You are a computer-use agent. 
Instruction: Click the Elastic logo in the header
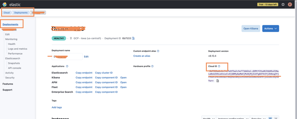coord(5,4)
